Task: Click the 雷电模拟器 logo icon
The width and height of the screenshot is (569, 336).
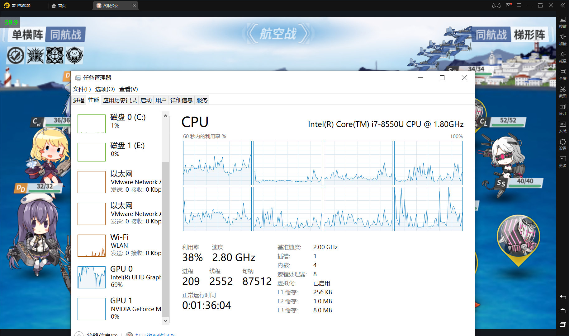Action: coord(7,5)
